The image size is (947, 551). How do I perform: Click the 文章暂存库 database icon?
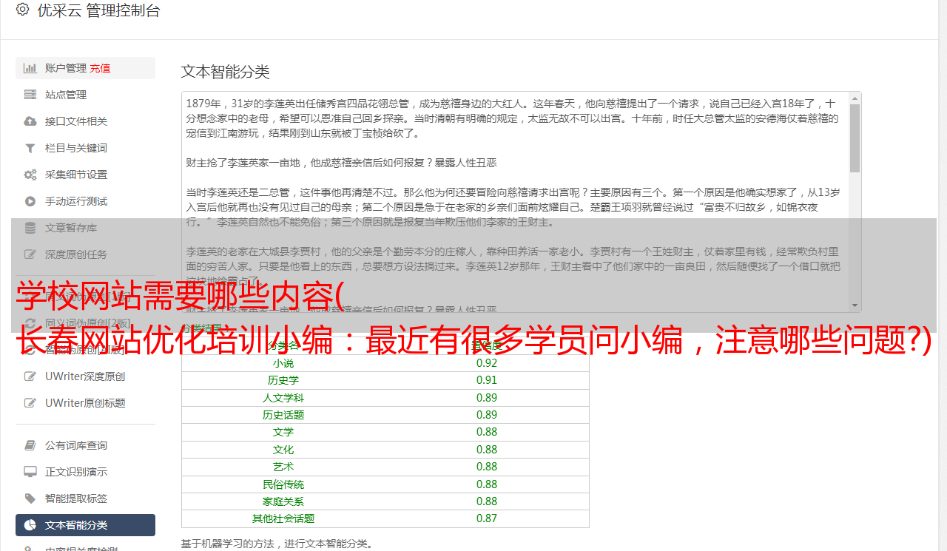click(30, 228)
